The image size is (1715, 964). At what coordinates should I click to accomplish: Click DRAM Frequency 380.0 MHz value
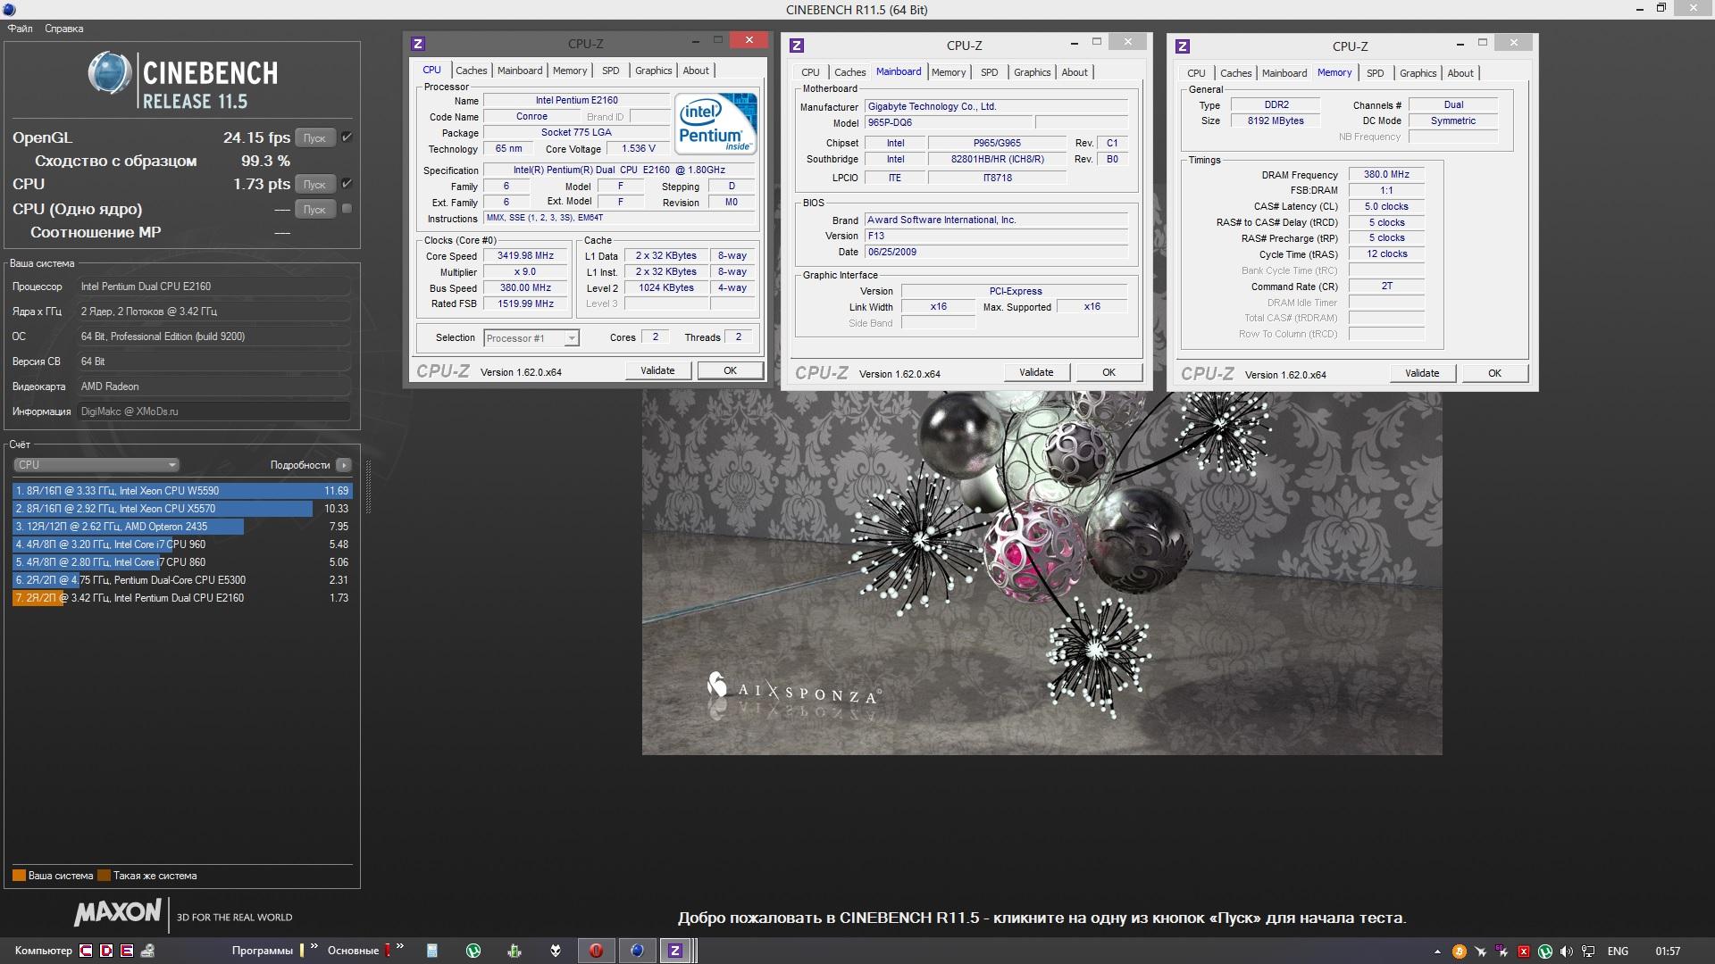[x=1386, y=175]
